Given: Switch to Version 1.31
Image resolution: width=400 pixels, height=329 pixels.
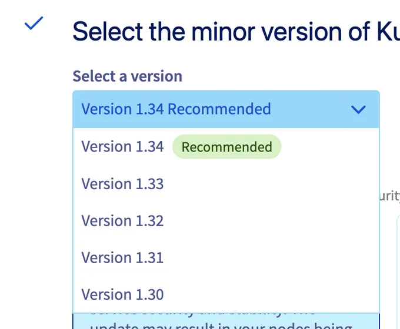Looking at the screenshot, I should tap(226, 258).
